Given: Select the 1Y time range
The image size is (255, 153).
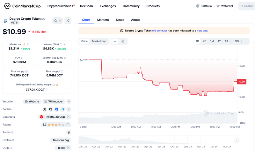Looking at the screenshot, I should (x=219, y=41).
